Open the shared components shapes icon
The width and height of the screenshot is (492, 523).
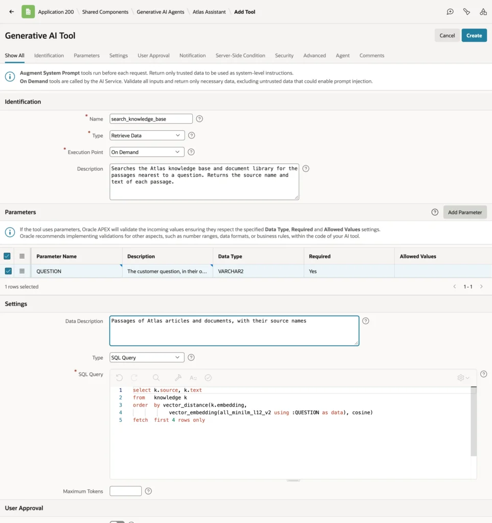coord(483,12)
